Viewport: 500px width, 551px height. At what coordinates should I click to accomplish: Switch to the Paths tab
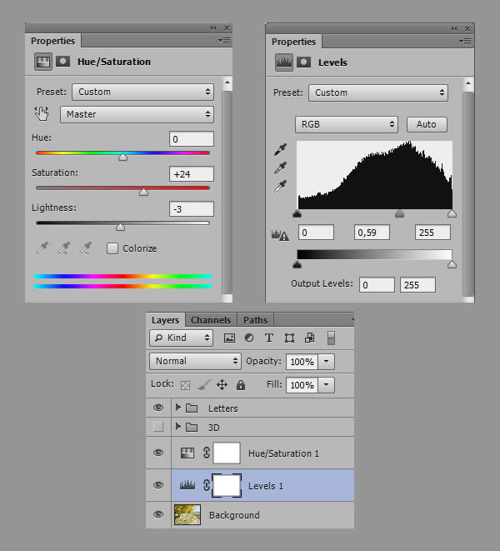click(255, 320)
